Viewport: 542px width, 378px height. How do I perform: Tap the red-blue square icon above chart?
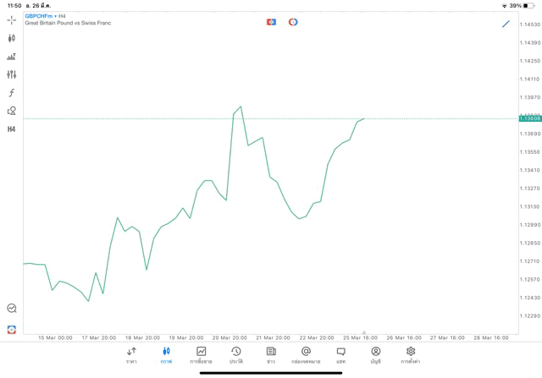click(x=271, y=22)
